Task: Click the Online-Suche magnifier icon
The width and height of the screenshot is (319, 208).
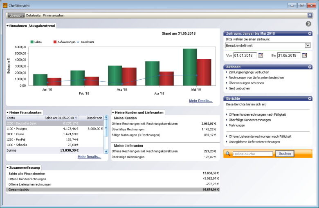Action: 228,154
